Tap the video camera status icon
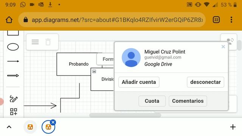The height and width of the screenshot is (136, 242). [32, 5]
